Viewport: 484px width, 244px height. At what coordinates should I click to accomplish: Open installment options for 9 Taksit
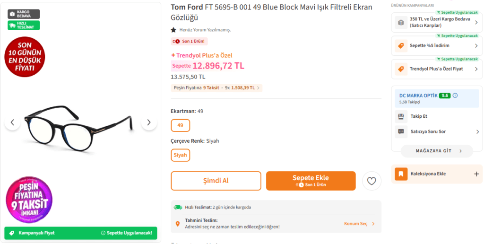216,87
